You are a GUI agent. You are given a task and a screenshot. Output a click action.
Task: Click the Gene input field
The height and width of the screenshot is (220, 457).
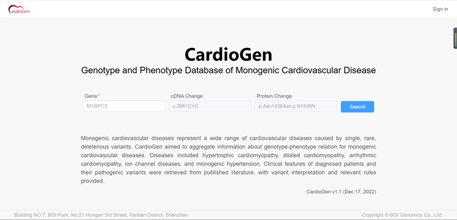pos(124,106)
